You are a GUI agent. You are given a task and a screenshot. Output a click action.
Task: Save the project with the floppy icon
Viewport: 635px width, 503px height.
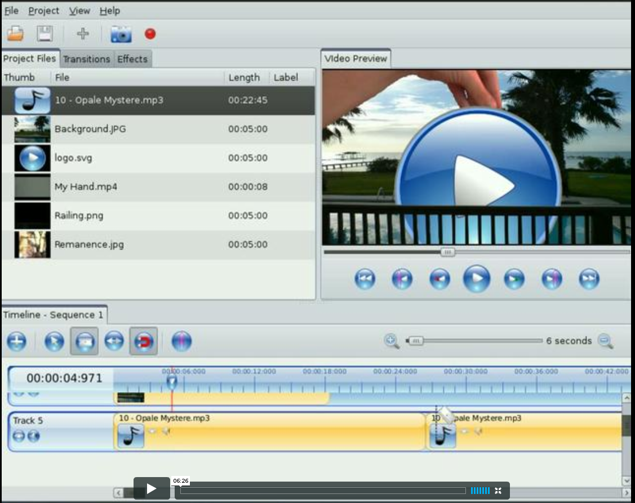click(x=45, y=34)
